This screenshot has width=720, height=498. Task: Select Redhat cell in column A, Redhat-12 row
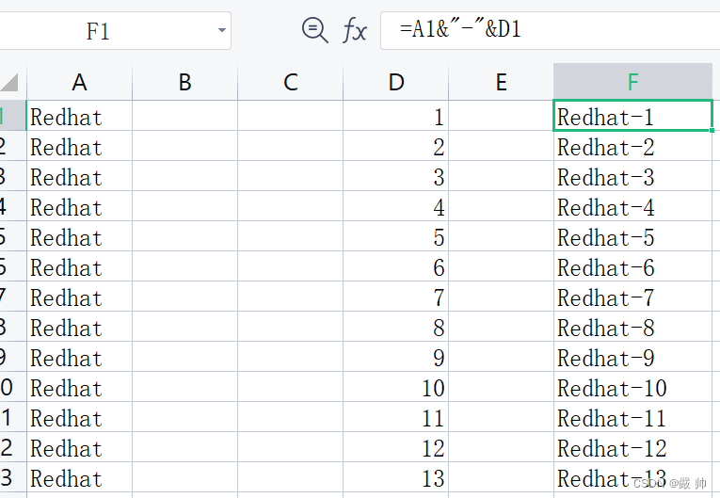(x=79, y=447)
